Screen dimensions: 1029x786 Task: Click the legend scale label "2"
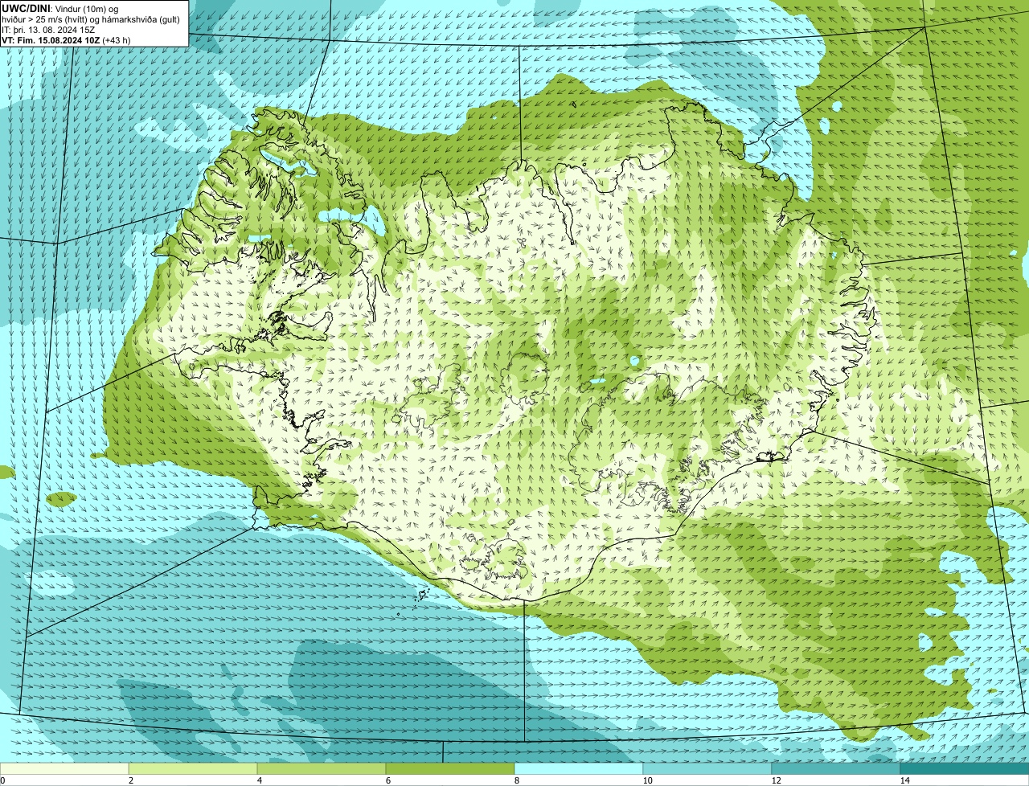pyautogui.click(x=130, y=780)
